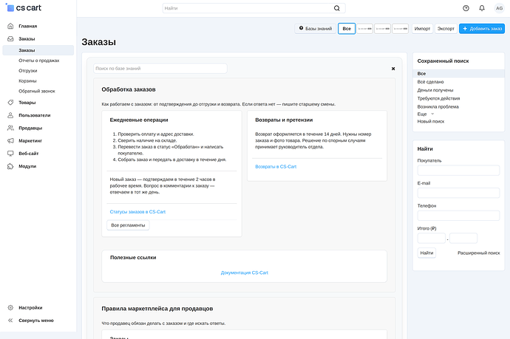The width and height of the screenshot is (510, 339).
Task: Open Статусы заказов в CS-Cart link
Action: 137,211
